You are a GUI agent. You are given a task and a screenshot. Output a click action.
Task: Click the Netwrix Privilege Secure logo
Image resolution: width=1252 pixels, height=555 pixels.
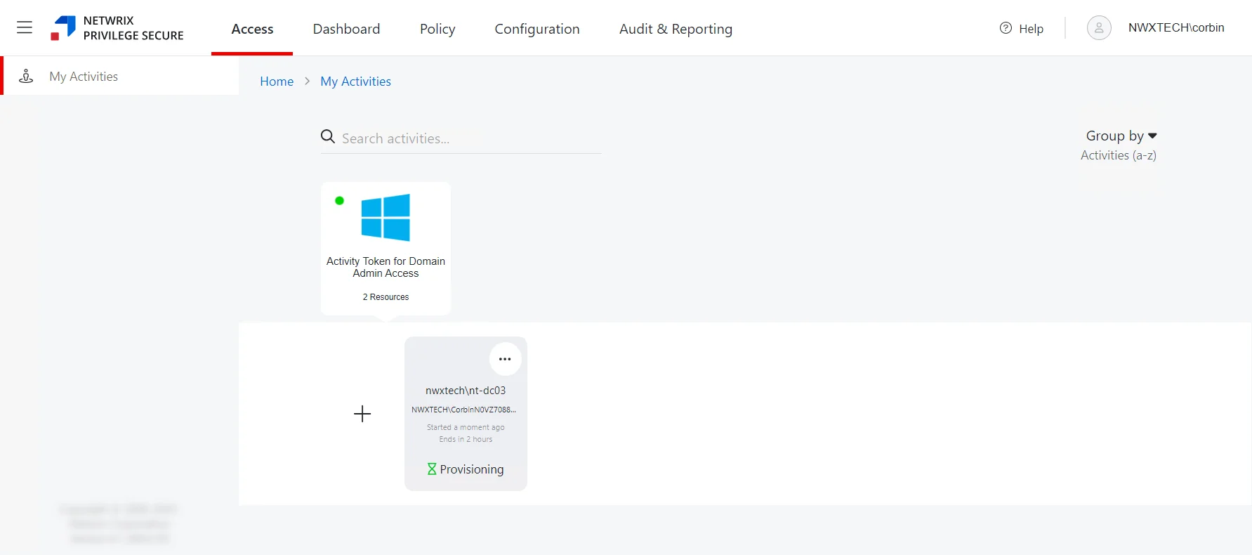pyautogui.click(x=117, y=28)
